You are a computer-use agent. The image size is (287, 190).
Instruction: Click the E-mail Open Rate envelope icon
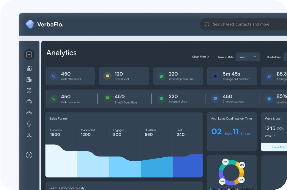(108, 98)
